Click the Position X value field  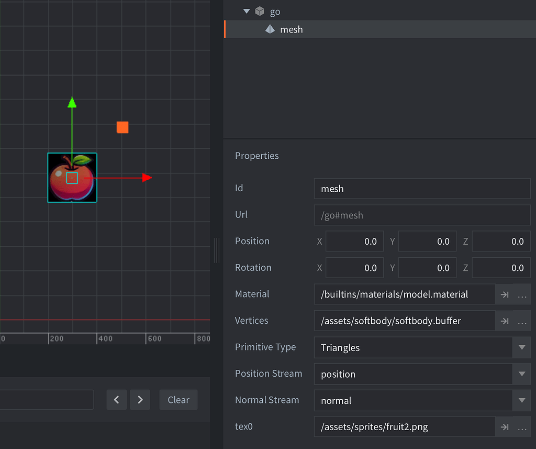click(354, 241)
